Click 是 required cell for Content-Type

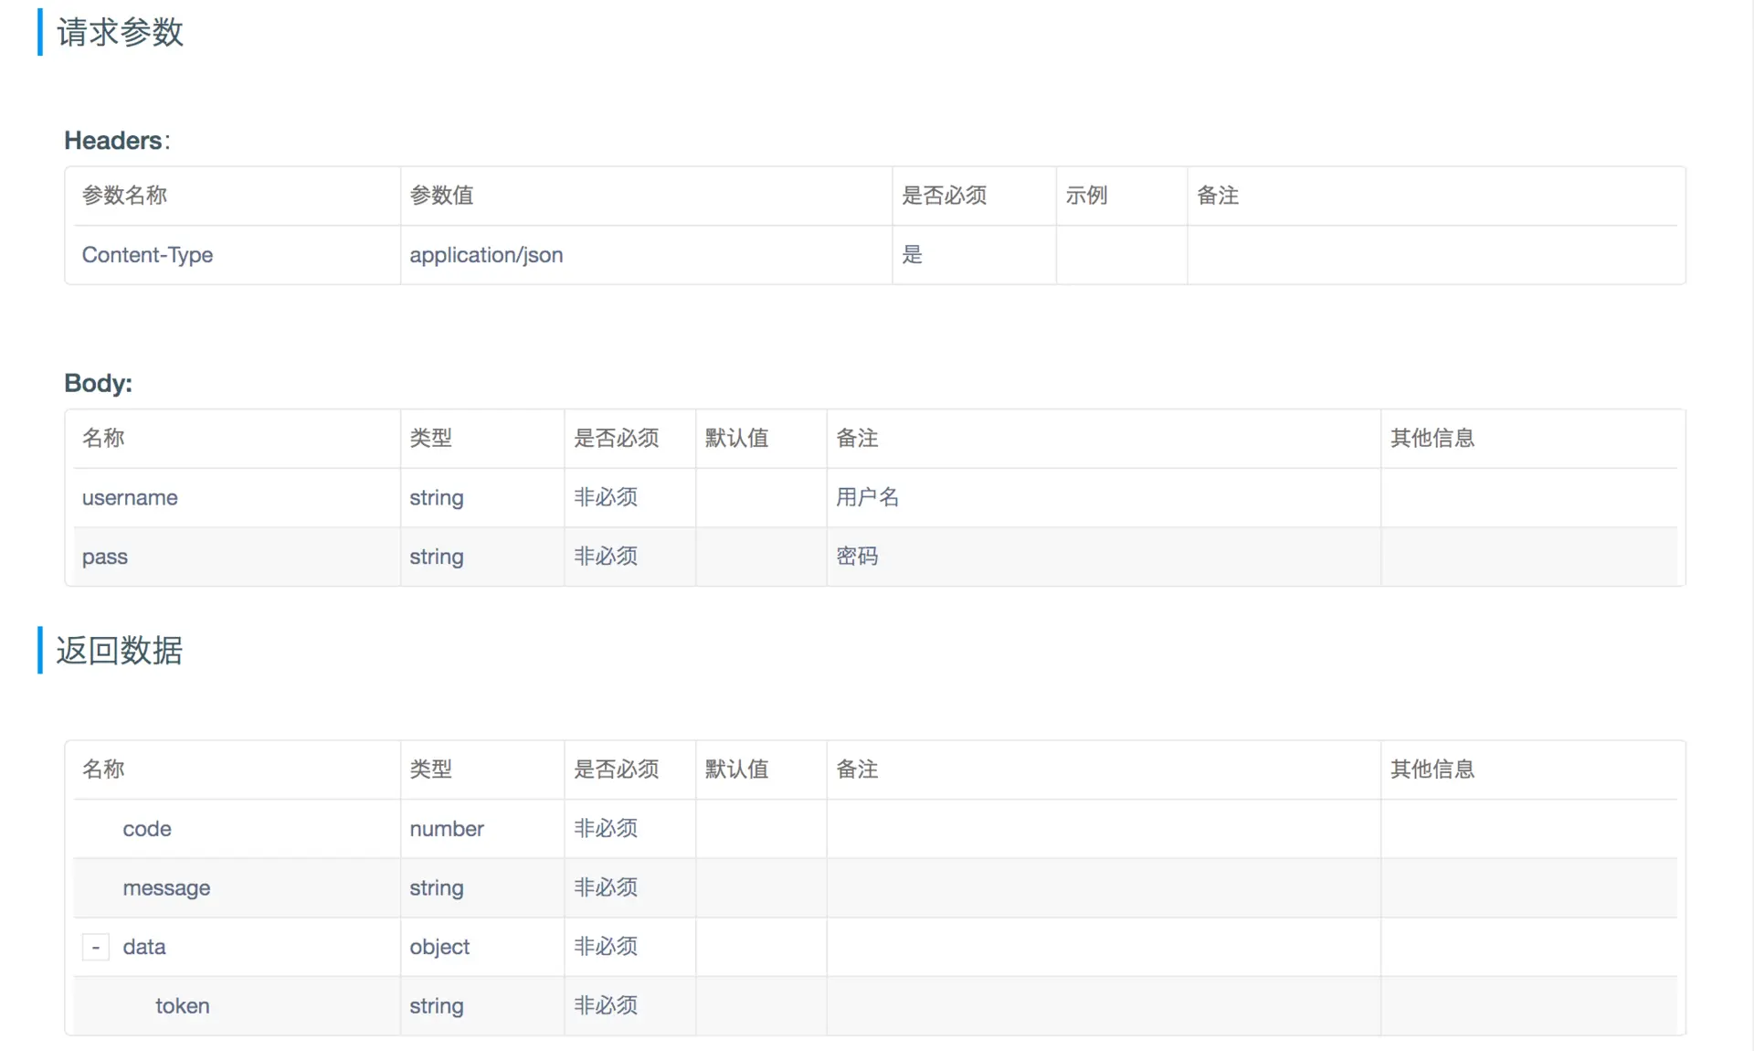(912, 255)
